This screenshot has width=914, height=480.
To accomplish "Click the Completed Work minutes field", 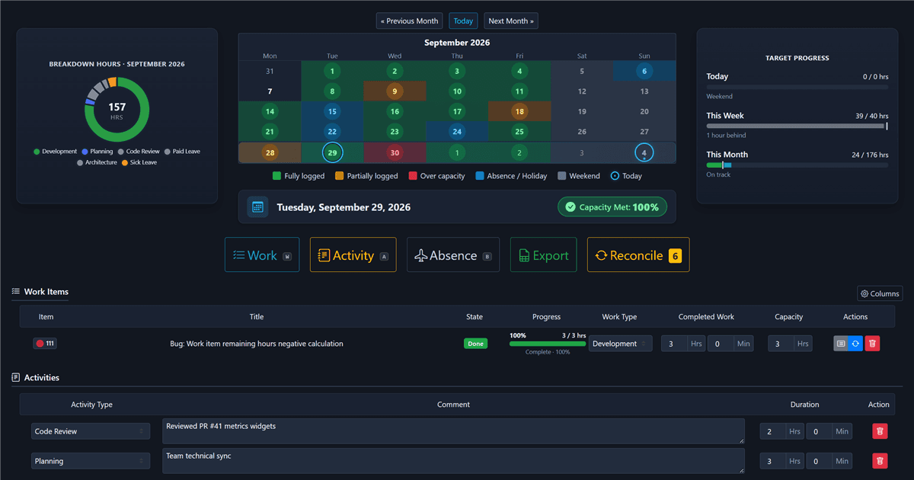I will 721,344.
